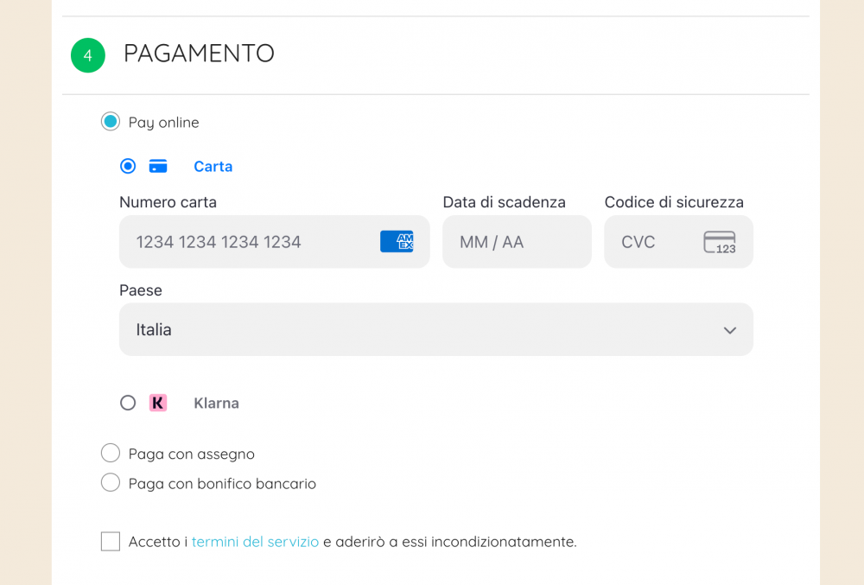This screenshot has height=585, width=864.
Task: Click the Carta blue text label
Action: [213, 166]
